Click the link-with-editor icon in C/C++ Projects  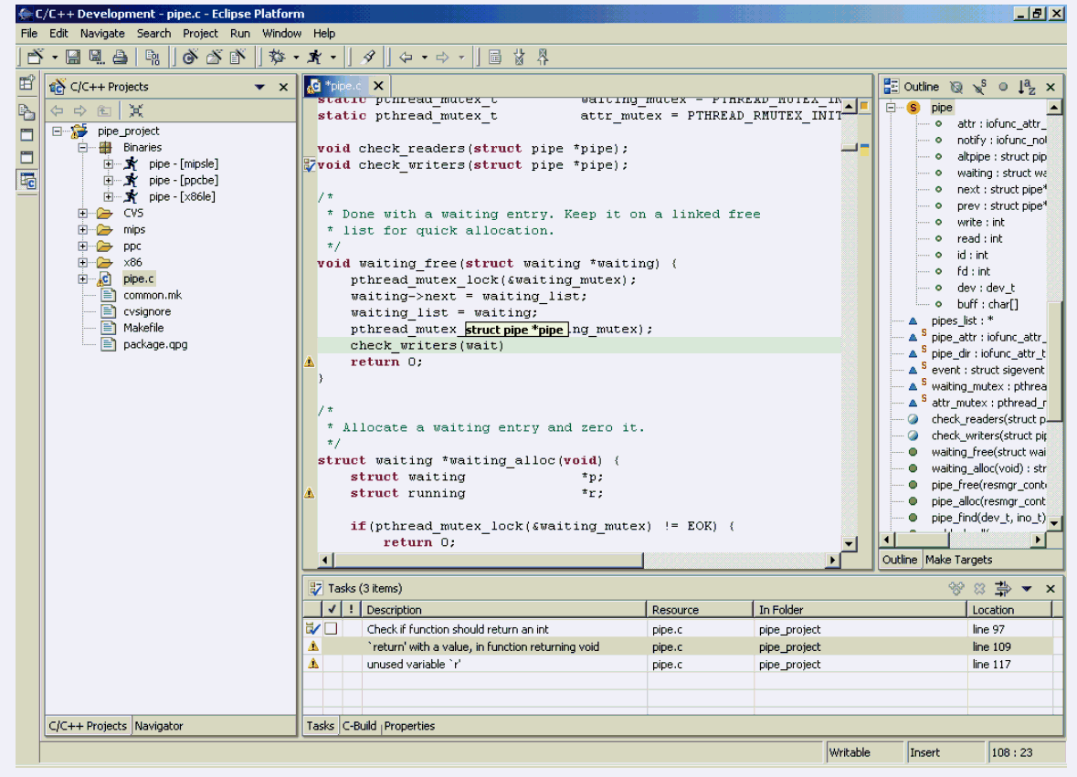tap(135, 110)
